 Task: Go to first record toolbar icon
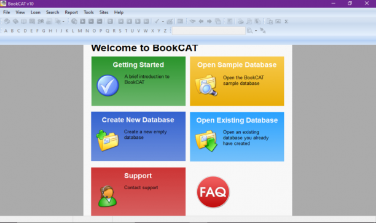[x=121, y=22]
